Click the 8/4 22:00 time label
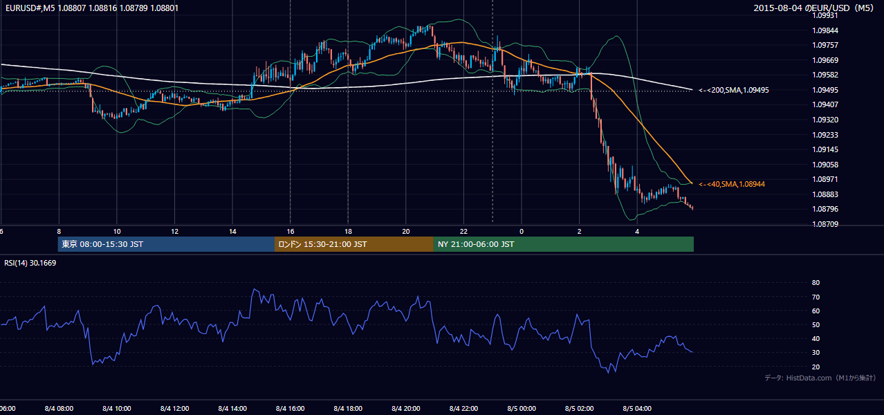The height and width of the screenshot is (415, 884). pos(463,409)
